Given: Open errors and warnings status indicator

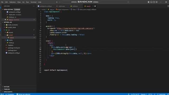Looking at the screenshot, I should pyautogui.click(x=2, y=94).
